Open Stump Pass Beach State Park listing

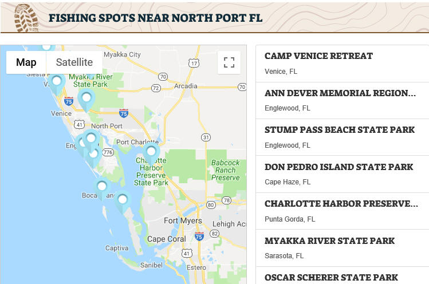343,137
